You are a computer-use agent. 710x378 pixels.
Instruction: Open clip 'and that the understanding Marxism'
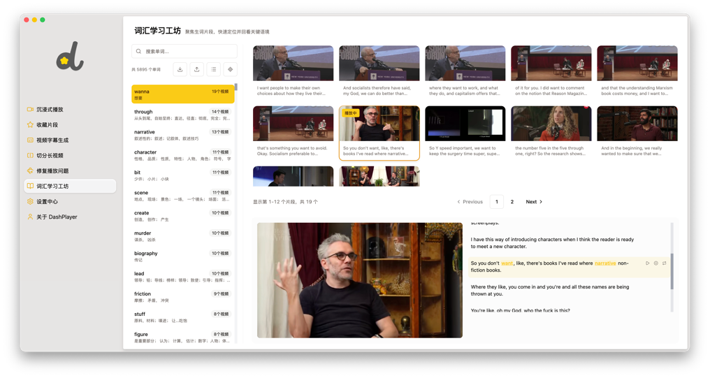637,71
